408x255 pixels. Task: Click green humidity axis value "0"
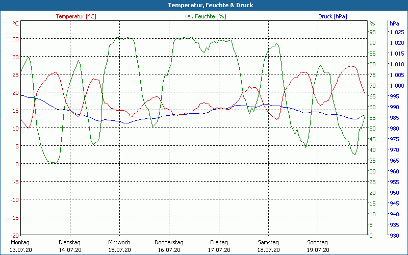(x=371, y=236)
